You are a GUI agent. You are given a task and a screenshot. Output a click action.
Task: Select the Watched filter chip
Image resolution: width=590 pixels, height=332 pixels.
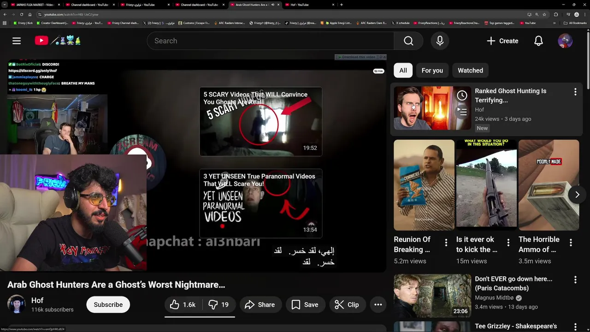tap(470, 71)
